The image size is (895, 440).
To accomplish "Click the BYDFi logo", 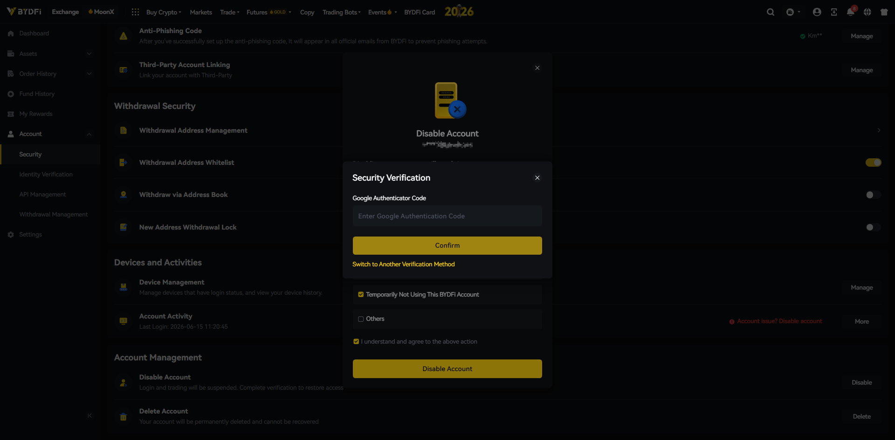I will tap(24, 12).
